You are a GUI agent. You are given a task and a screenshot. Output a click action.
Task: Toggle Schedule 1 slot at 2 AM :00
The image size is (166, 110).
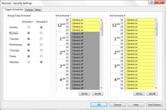coord(85,47)
